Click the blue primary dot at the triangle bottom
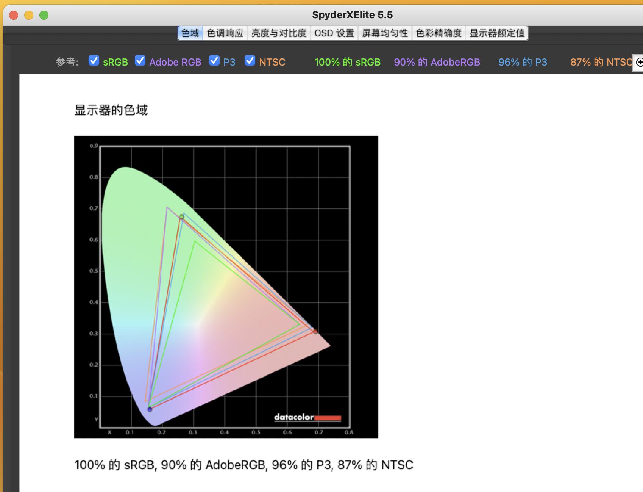643x492 pixels. 150,409
